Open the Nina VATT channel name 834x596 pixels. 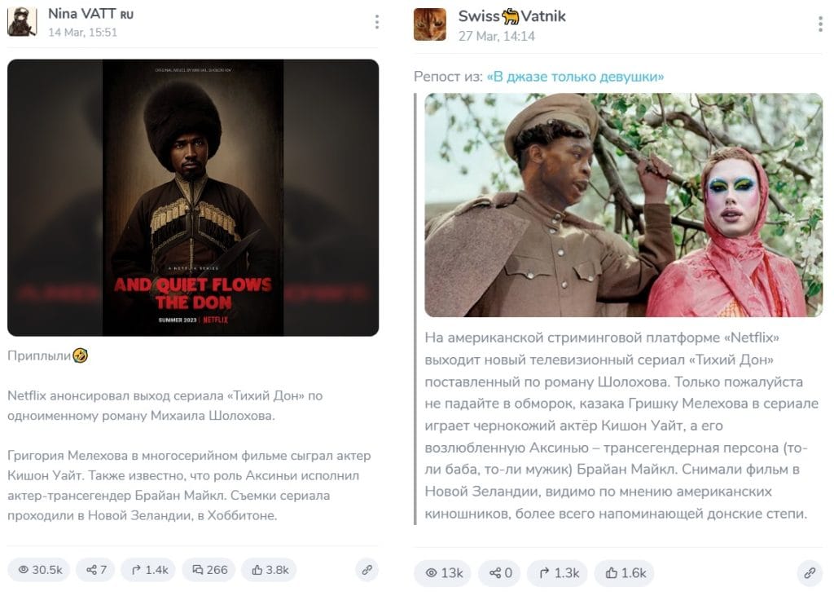pos(90,14)
